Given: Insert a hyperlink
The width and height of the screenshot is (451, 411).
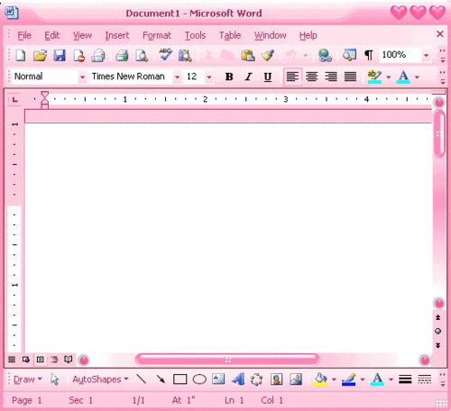Looking at the screenshot, I should click(325, 56).
